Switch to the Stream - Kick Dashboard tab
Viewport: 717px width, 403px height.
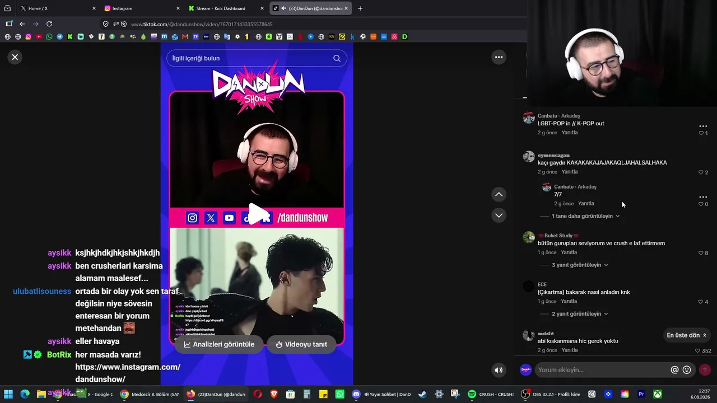[226, 8]
